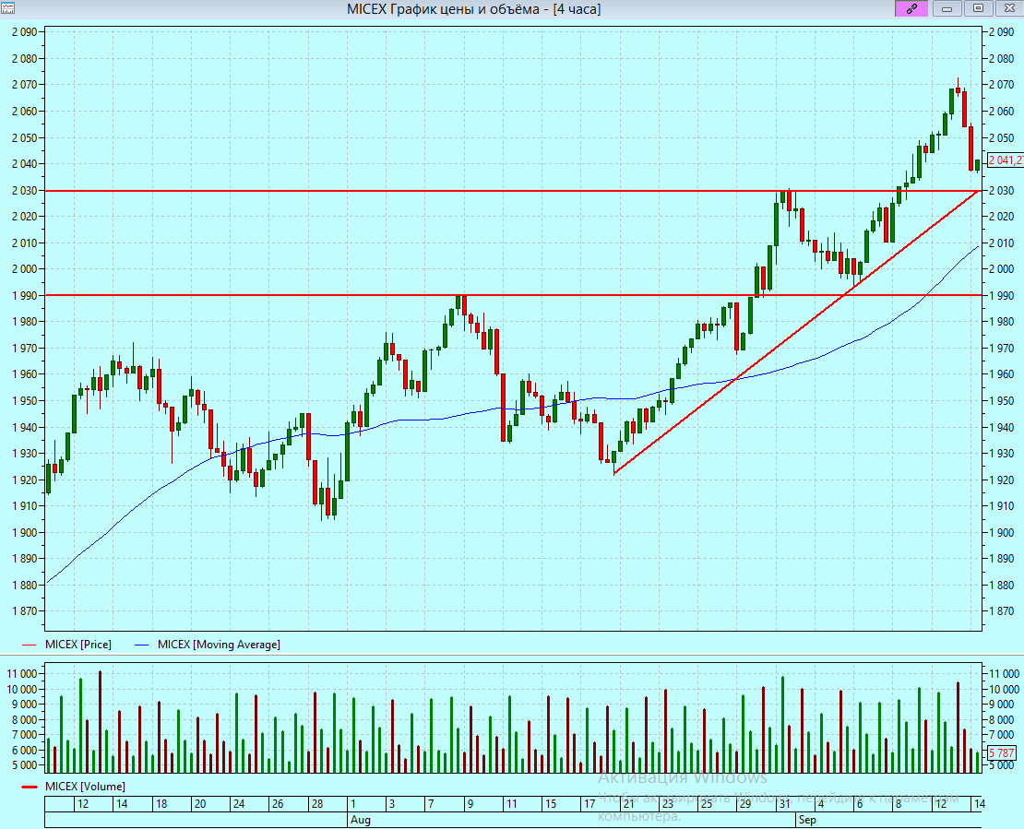Viewport: 1024px width, 829px height.
Task: Toggle the pink chain link button
Action: (911, 8)
